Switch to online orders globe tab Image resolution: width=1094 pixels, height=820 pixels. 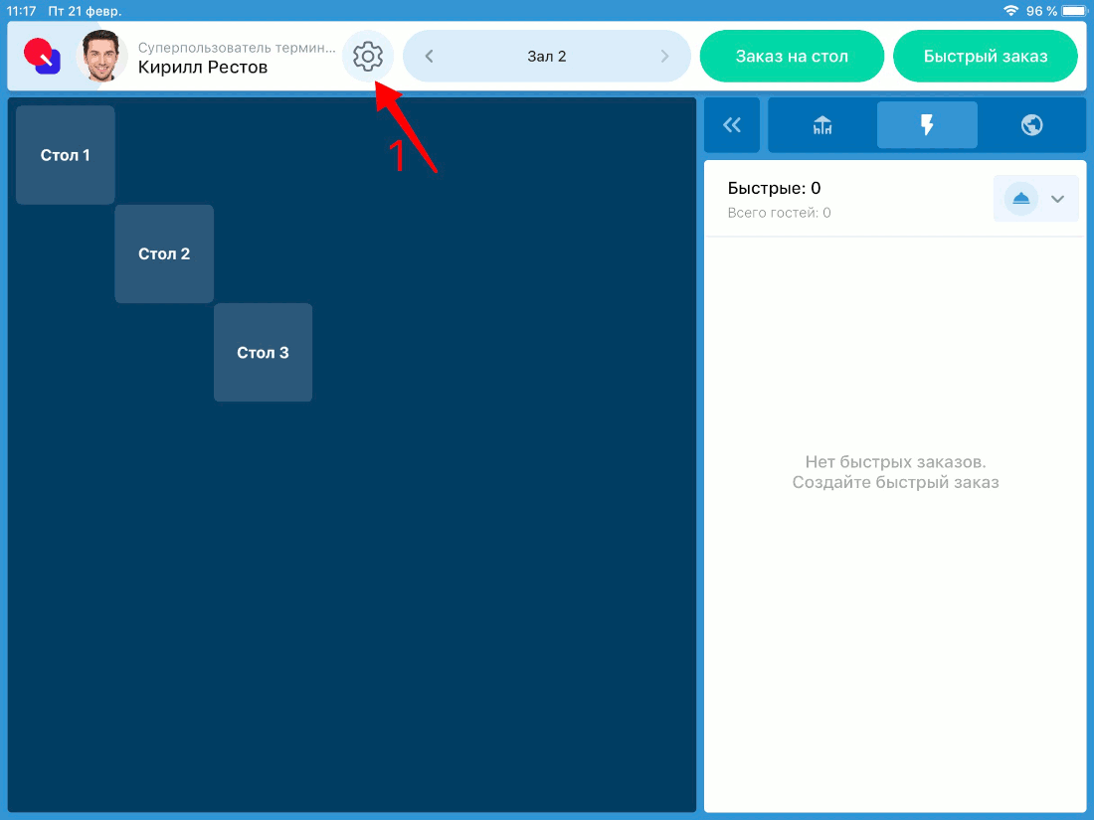tap(1032, 125)
